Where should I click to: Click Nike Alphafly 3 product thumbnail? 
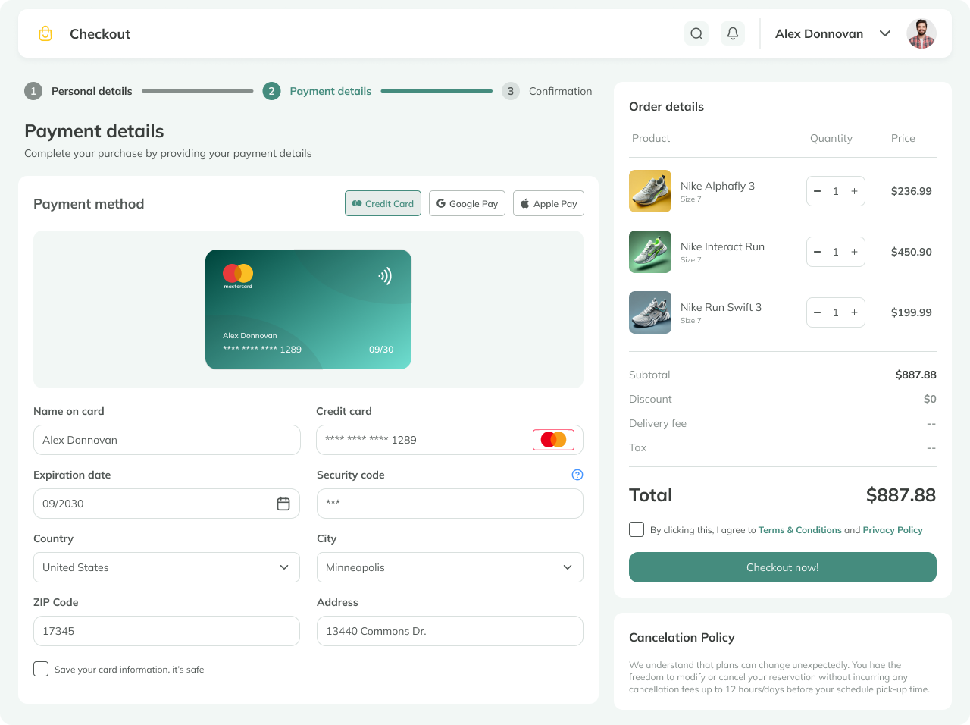[650, 191]
